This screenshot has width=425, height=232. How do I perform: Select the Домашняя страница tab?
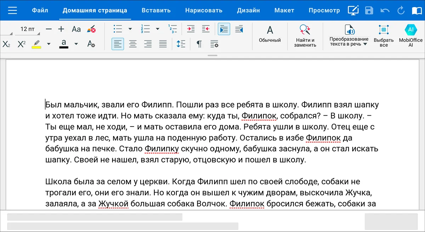(95, 10)
